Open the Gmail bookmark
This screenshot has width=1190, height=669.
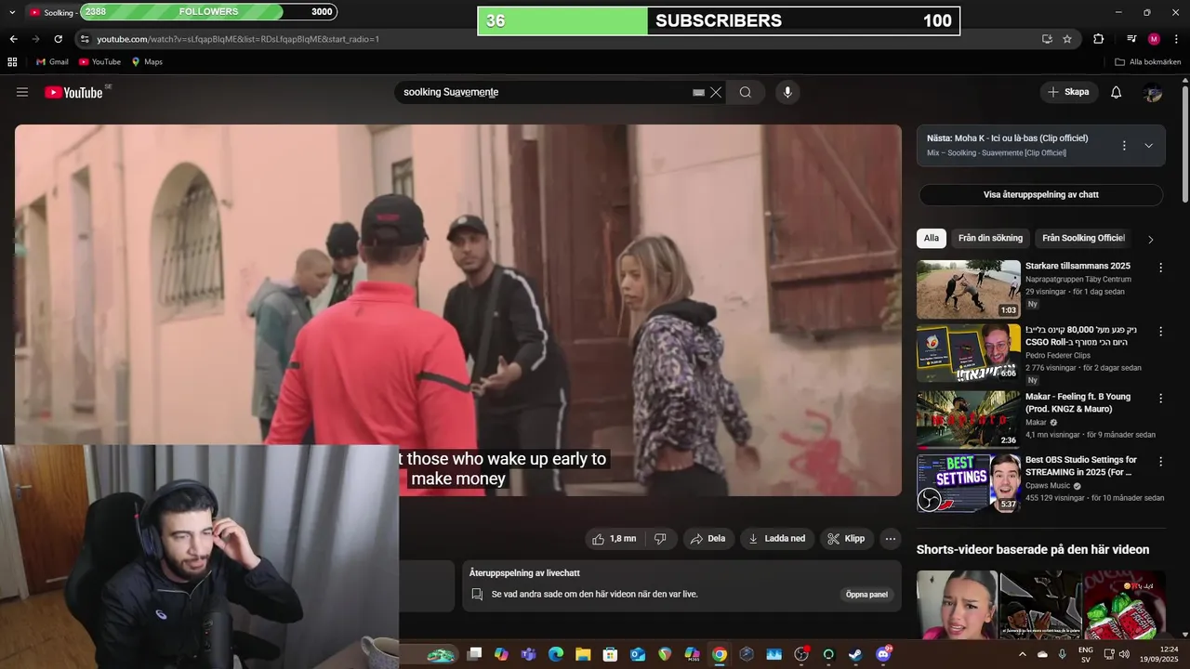point(52,62)
